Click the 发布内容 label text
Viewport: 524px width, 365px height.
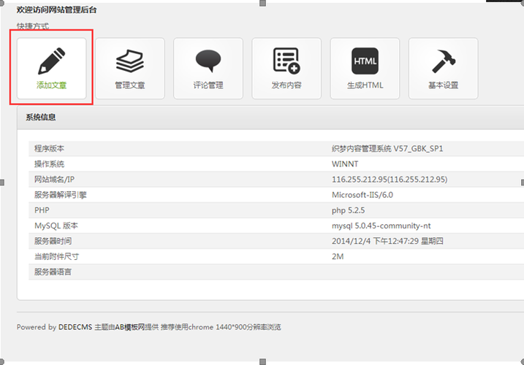coord(286,85)
